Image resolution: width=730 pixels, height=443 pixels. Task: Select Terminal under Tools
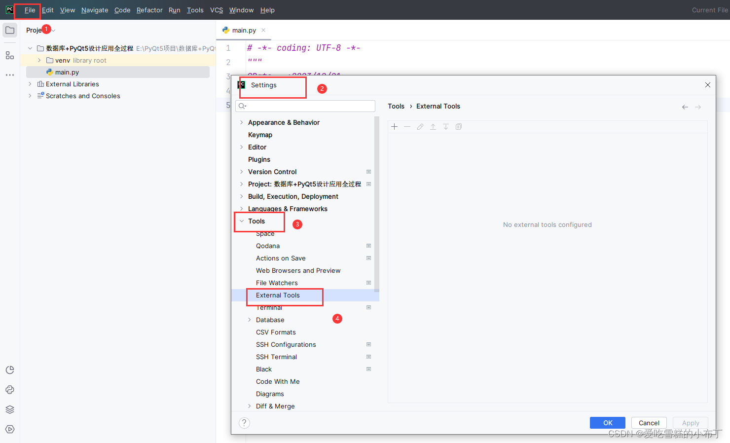tap(269, 307)
